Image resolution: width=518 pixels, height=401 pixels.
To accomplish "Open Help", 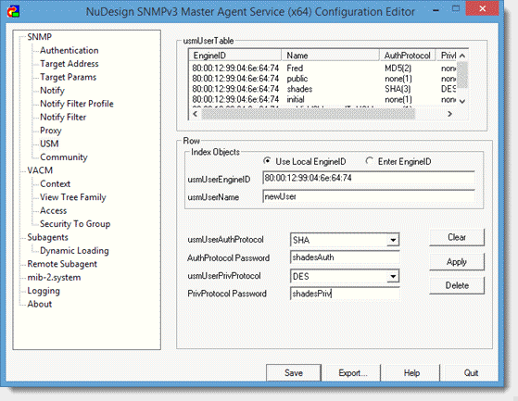I will (411, 373).
